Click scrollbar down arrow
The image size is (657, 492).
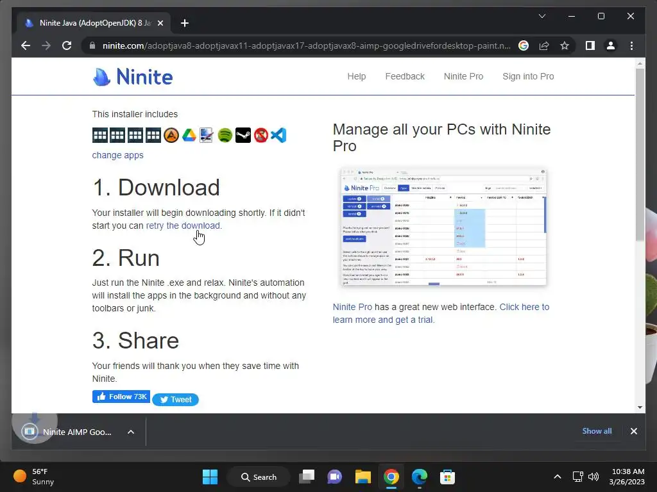pyautogui.click(x=640, y=407)
